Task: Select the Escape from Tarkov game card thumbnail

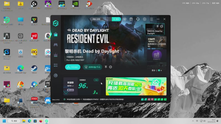Action: (x=157, y=42)
